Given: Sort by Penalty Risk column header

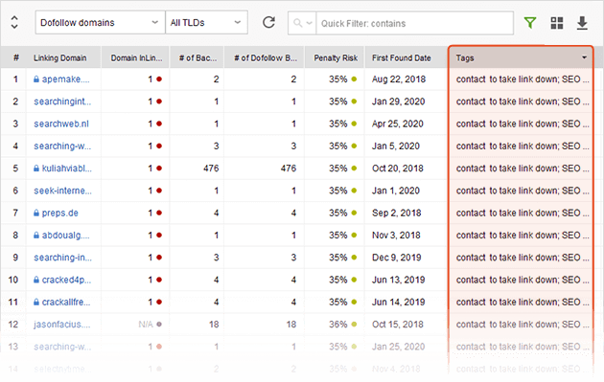Looking at the screenshot, I should point(336,57).
